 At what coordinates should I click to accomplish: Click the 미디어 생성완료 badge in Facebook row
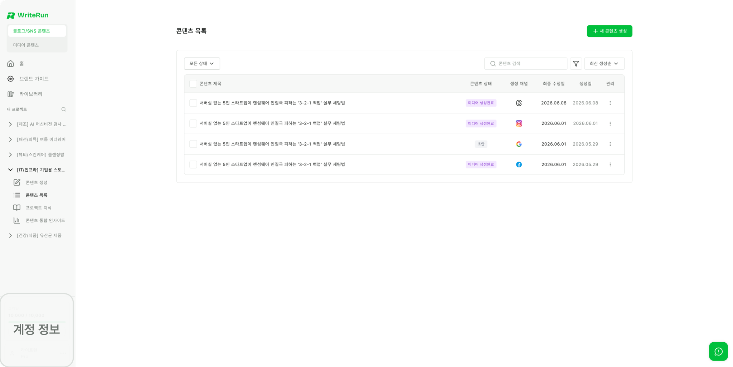tap(481, 165)
